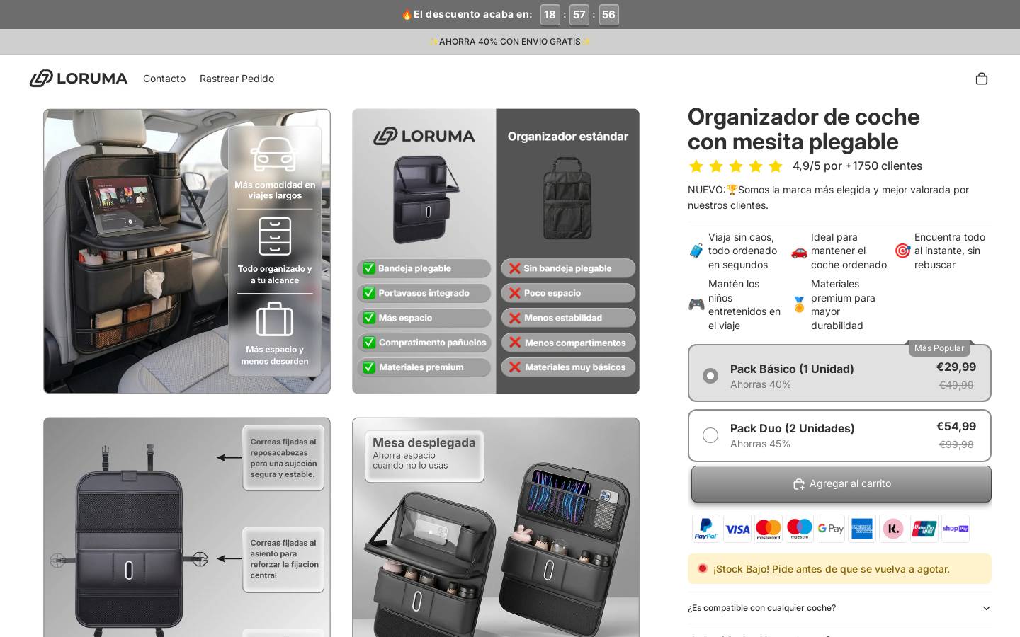Click the five-star rating
The image size is (1020, 637).
(736, 166)
